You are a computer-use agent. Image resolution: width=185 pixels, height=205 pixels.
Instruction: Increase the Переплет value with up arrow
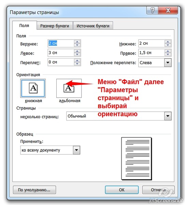tap(77, 60)
